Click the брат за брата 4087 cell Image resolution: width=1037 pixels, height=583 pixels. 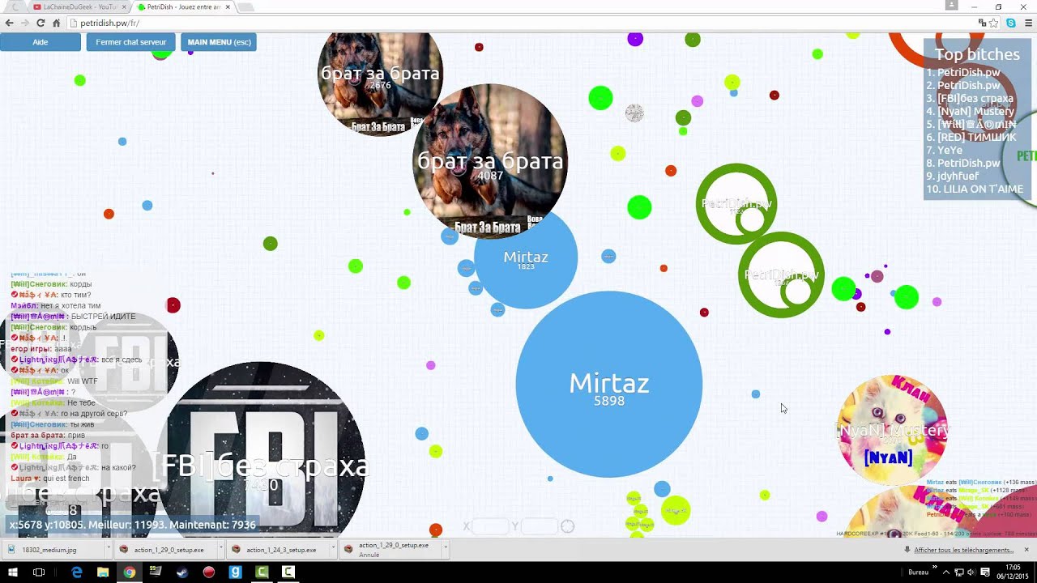coord(490,161)
